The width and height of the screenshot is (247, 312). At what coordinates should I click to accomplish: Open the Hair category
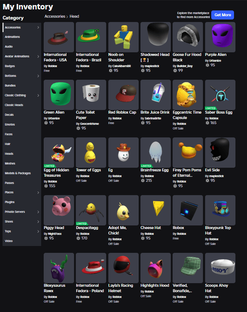22,144
